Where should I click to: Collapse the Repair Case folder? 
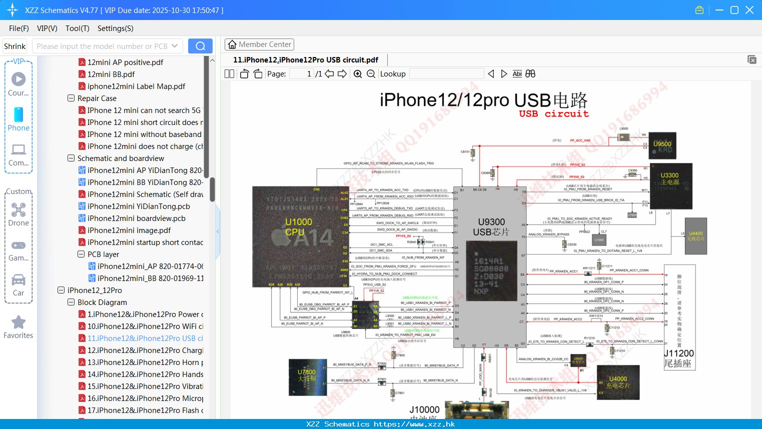click(71, 98)
